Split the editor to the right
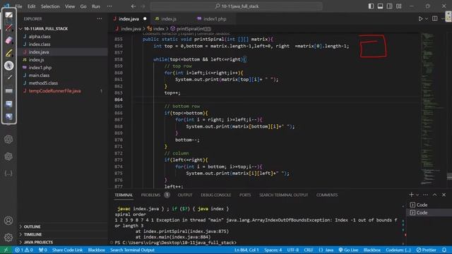452x254 pixels. 435,19
